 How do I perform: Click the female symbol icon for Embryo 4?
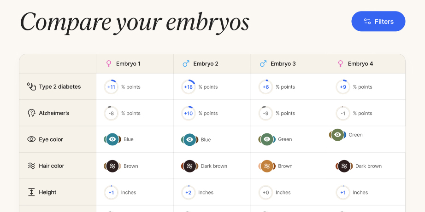tap(341, 64)
